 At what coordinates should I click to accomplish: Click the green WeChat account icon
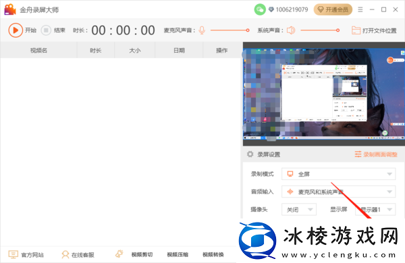tap(260, 9)
